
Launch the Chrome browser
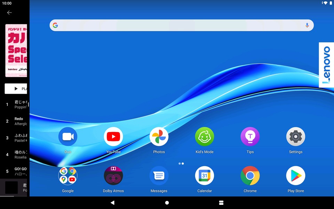pos(250,176)
